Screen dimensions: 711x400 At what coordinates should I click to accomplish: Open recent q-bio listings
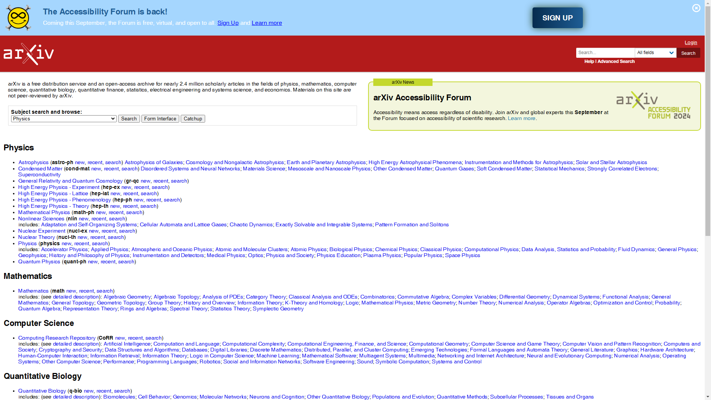(x=104, y=391)
